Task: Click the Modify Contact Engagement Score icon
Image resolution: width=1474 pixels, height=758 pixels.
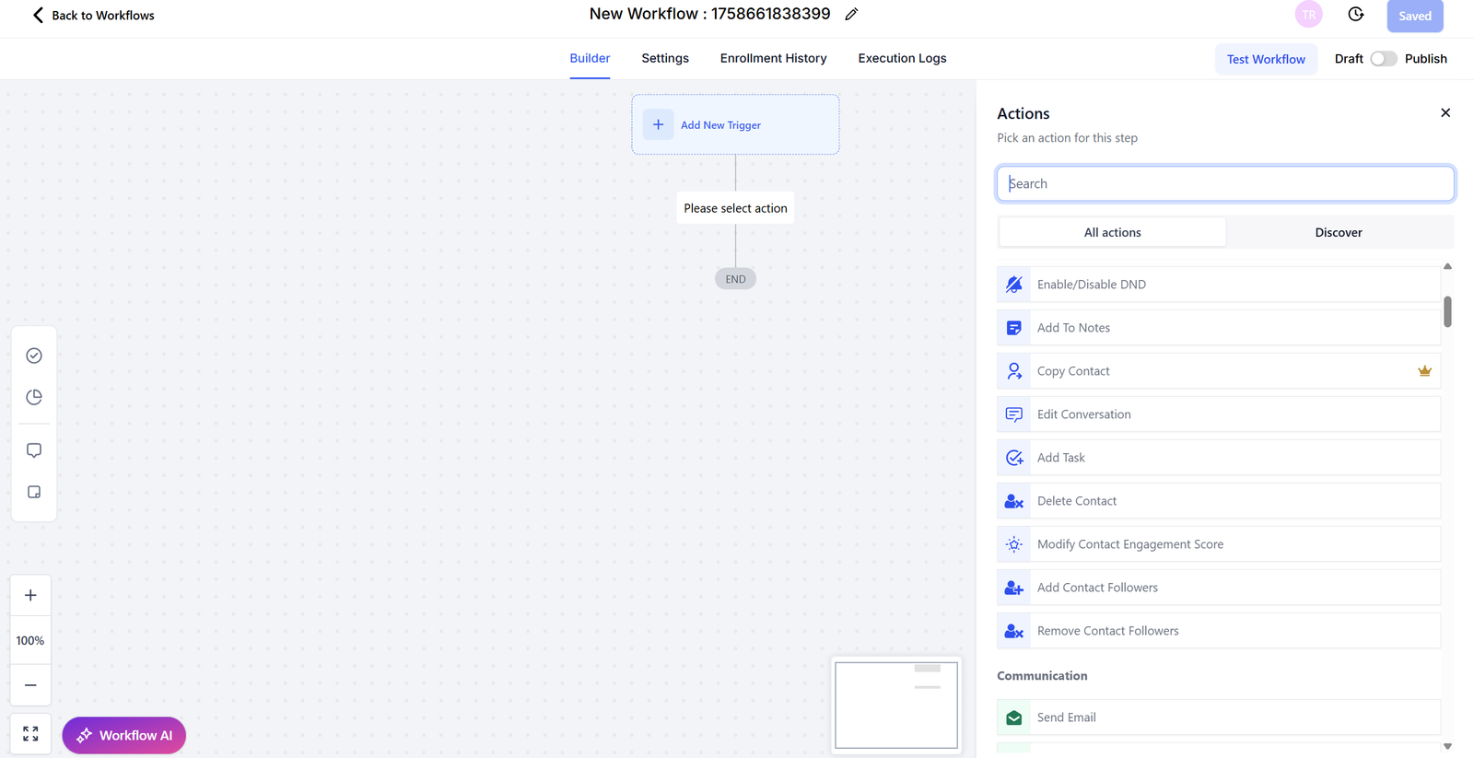Action: click(1014, 544)
